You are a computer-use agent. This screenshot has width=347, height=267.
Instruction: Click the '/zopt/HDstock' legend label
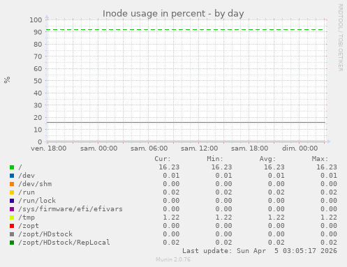click(x=45, y=234)
